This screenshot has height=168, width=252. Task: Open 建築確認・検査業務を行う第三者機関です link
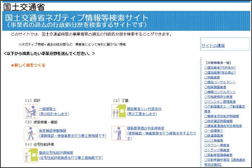73,136
